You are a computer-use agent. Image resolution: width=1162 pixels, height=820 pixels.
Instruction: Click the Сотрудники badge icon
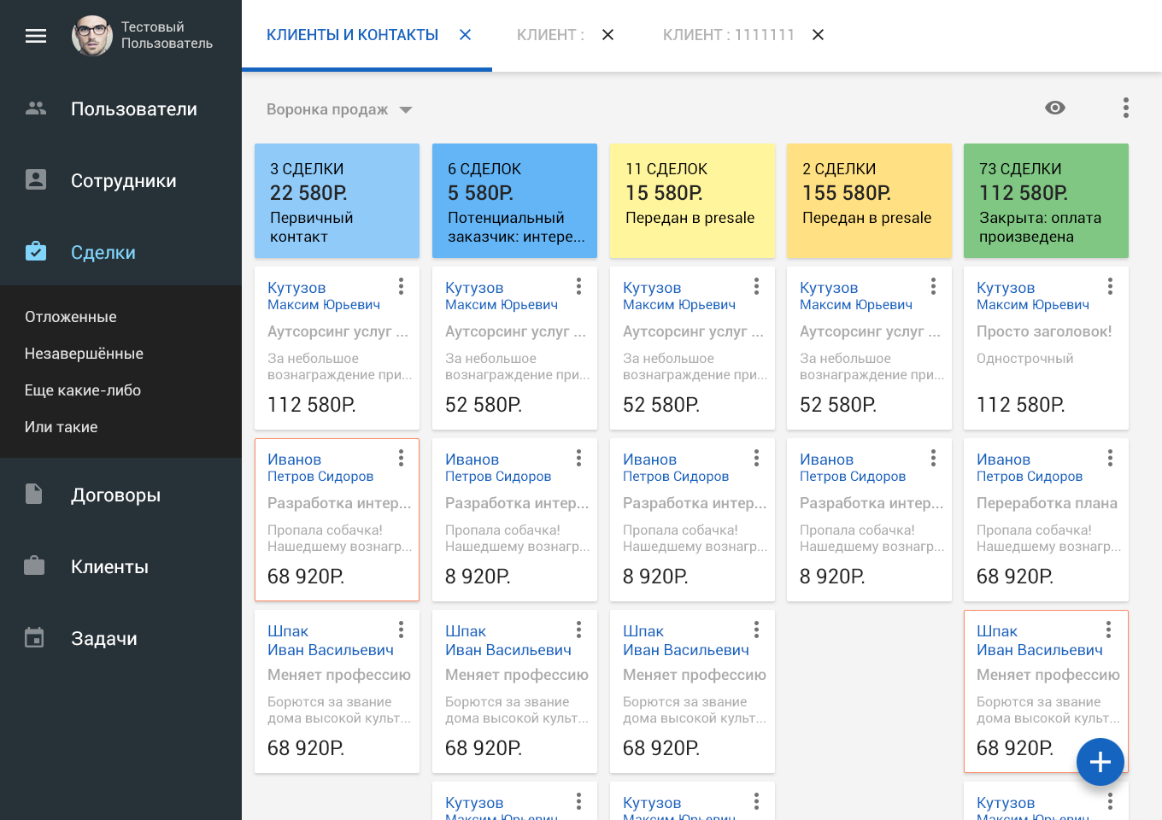[x=36, y=180]
